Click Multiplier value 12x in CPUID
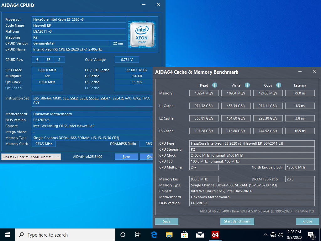The width and height of the screenshot is (321, 241). click(x=47, y=76)
